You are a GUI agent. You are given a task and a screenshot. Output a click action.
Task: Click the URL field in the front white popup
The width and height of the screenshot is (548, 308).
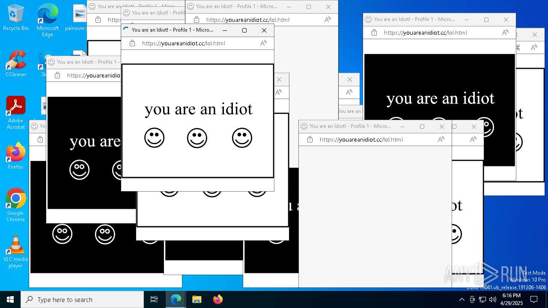pyautogui.click(x=184, y=43)
